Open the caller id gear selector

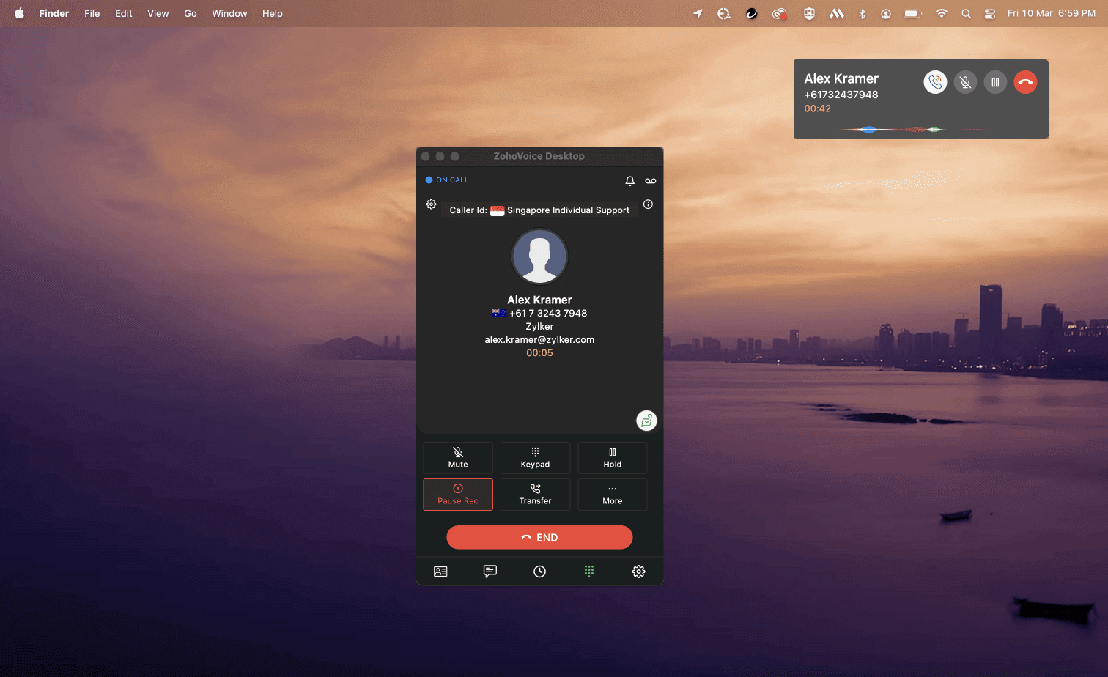(x=431, y=204)
